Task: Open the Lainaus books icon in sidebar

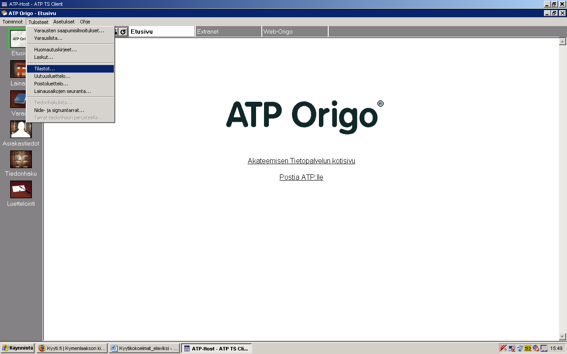Action: [18, 69]
